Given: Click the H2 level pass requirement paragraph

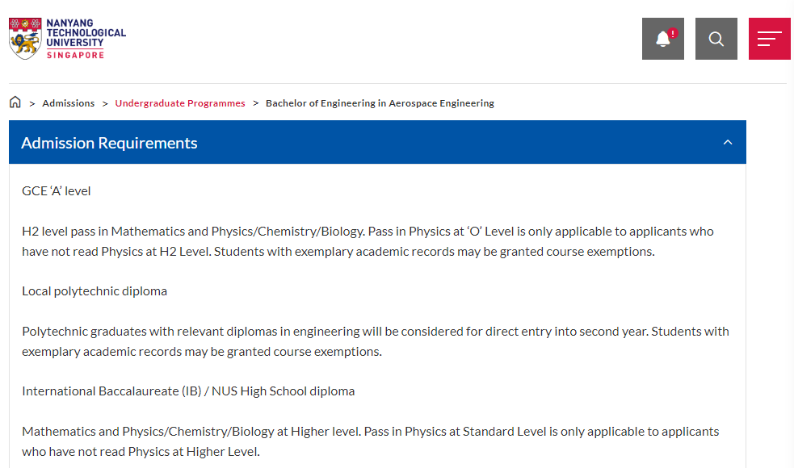Looking at the screenshot, I should click(368, 241).
